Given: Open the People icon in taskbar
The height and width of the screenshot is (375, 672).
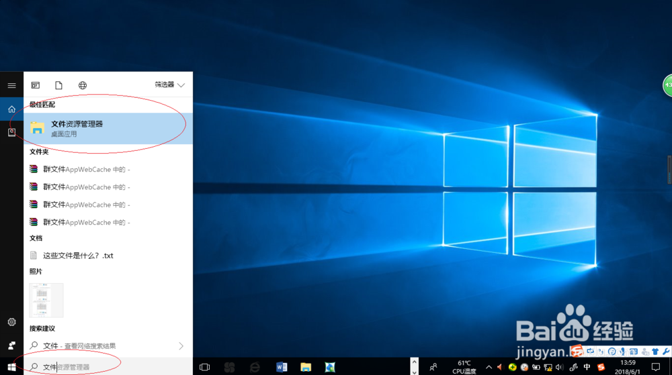Looking at the screenshot, I should tap(433, 367).
